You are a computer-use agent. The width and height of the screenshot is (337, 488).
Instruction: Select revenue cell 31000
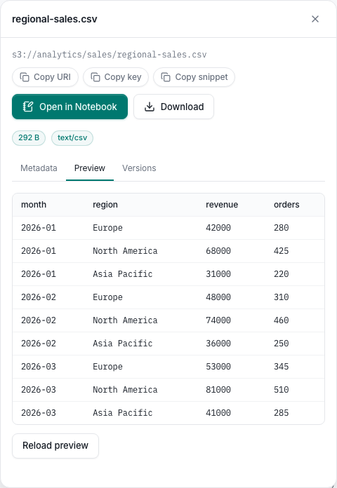(x=218, y=274)
